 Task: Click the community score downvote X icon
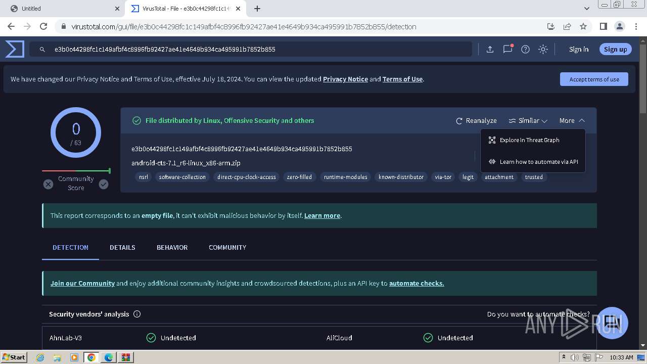[48, 185]
